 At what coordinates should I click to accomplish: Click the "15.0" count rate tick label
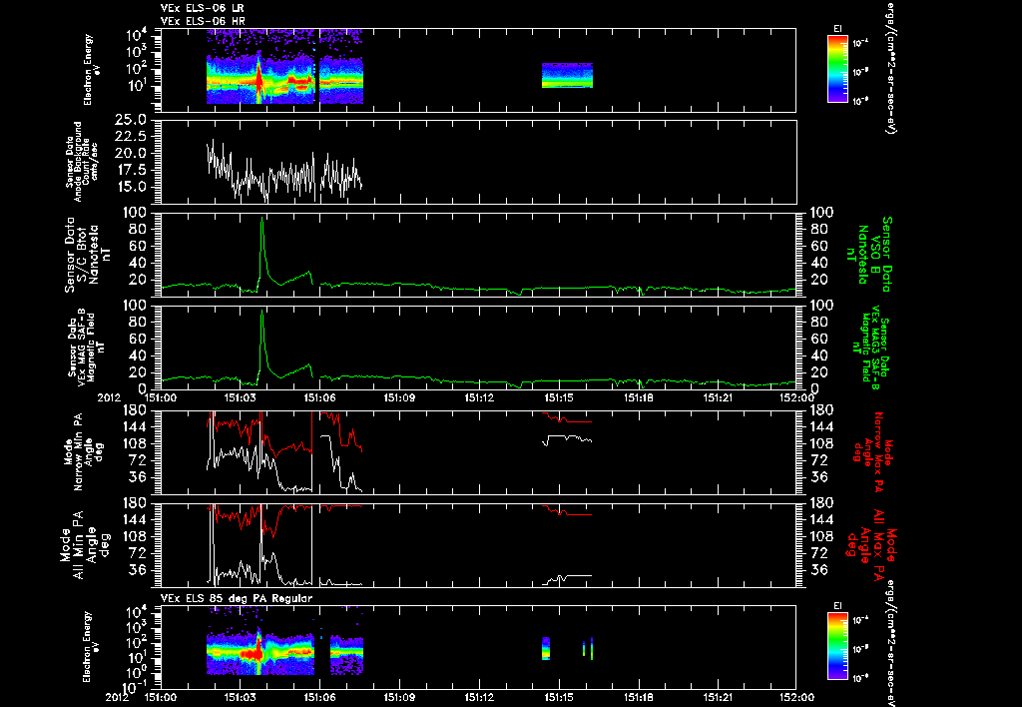coord(131,187)
